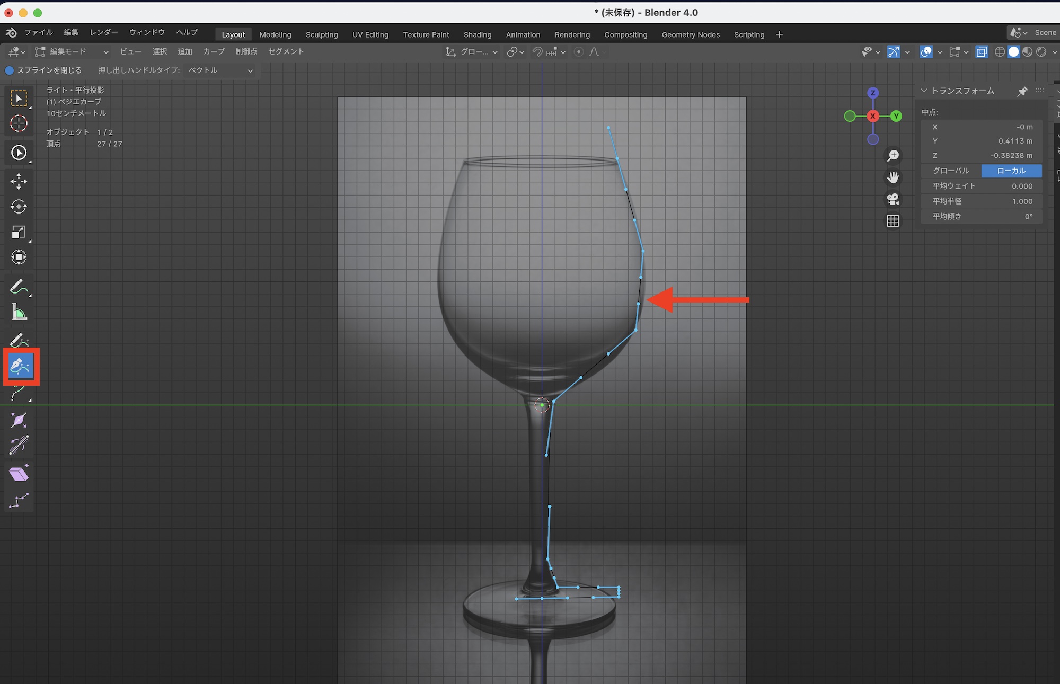Toggle X-ray display mode
Screen dimensions: 1060x684
pyautogui.click(x=982, y=52)
